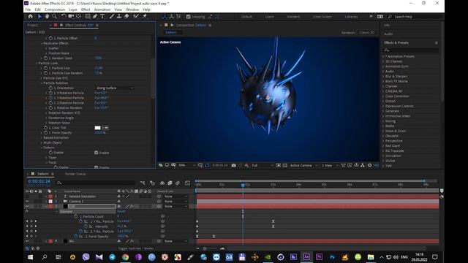Select the Libraries workspace

[351, 17]
